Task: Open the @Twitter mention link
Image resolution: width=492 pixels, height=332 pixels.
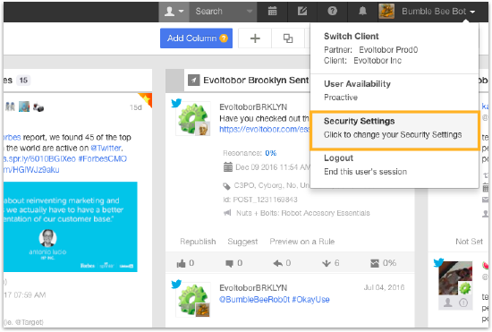Action: click(x=106, y=148)
